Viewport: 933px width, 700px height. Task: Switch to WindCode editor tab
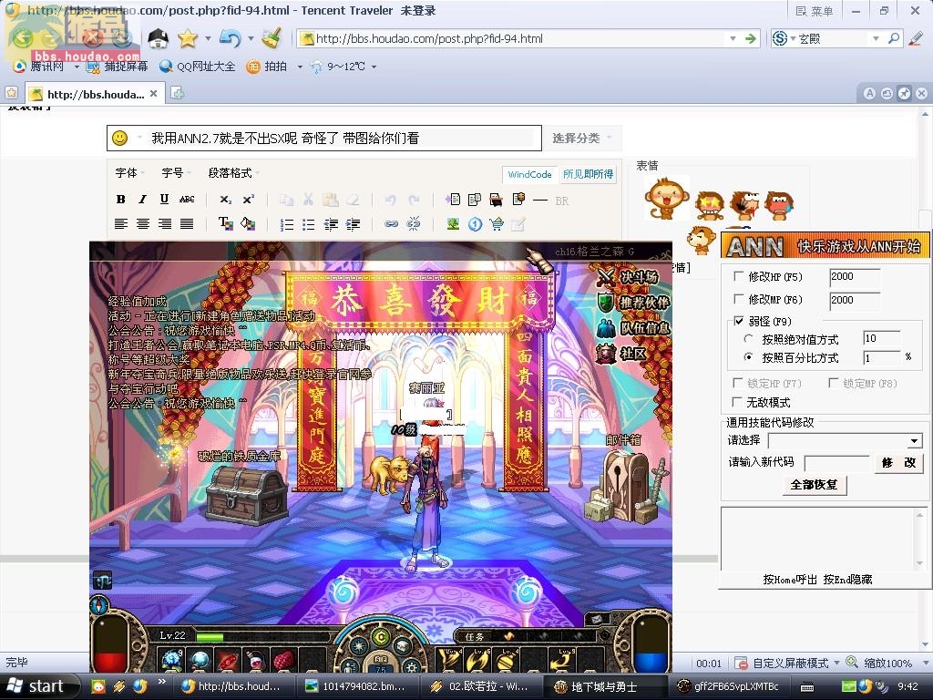[x=529, y=174]
